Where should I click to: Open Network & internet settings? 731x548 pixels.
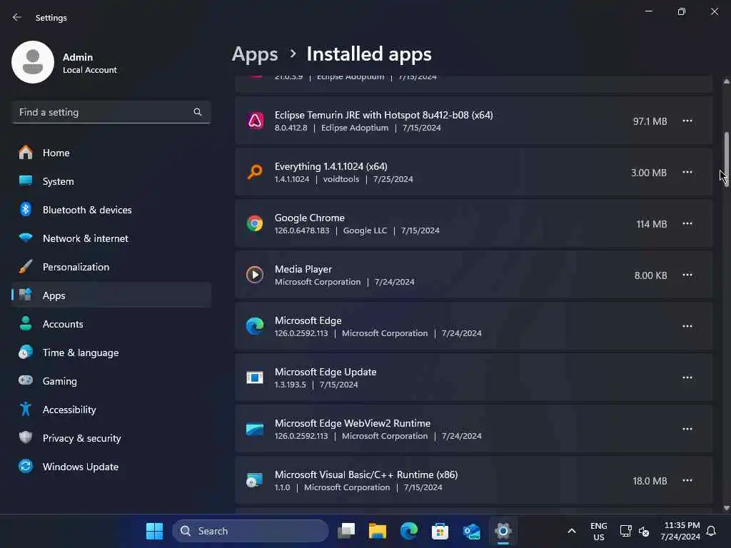[x=111, y=238]
